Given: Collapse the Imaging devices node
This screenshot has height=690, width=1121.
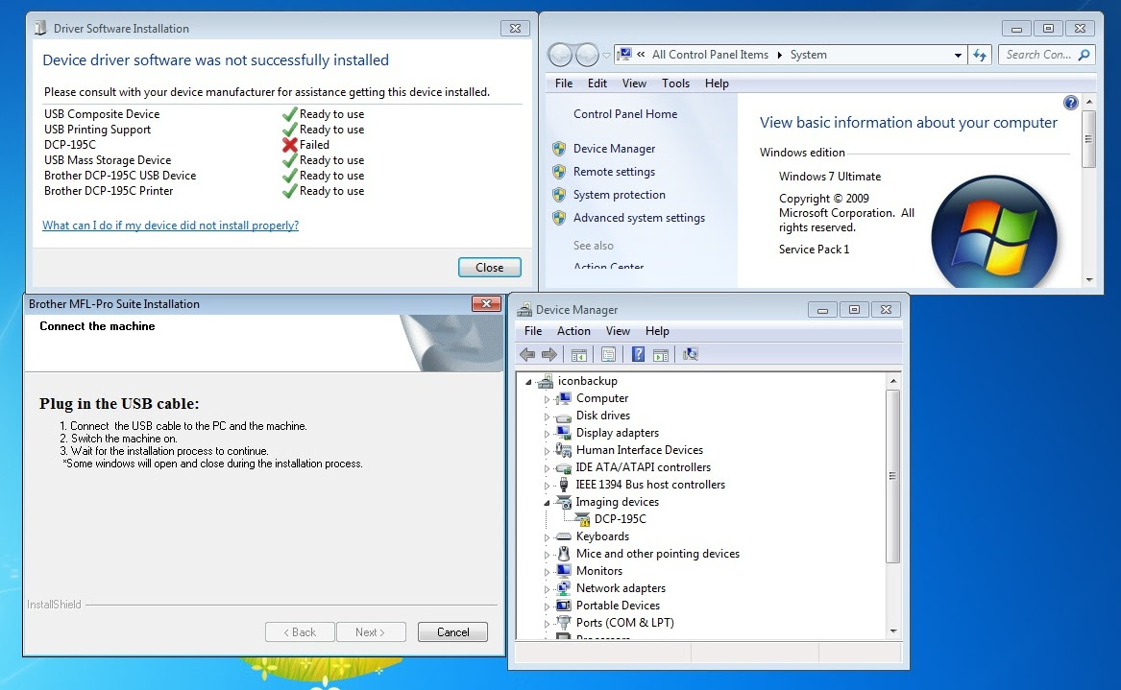Looking at the screenshot, I should 547,503.
